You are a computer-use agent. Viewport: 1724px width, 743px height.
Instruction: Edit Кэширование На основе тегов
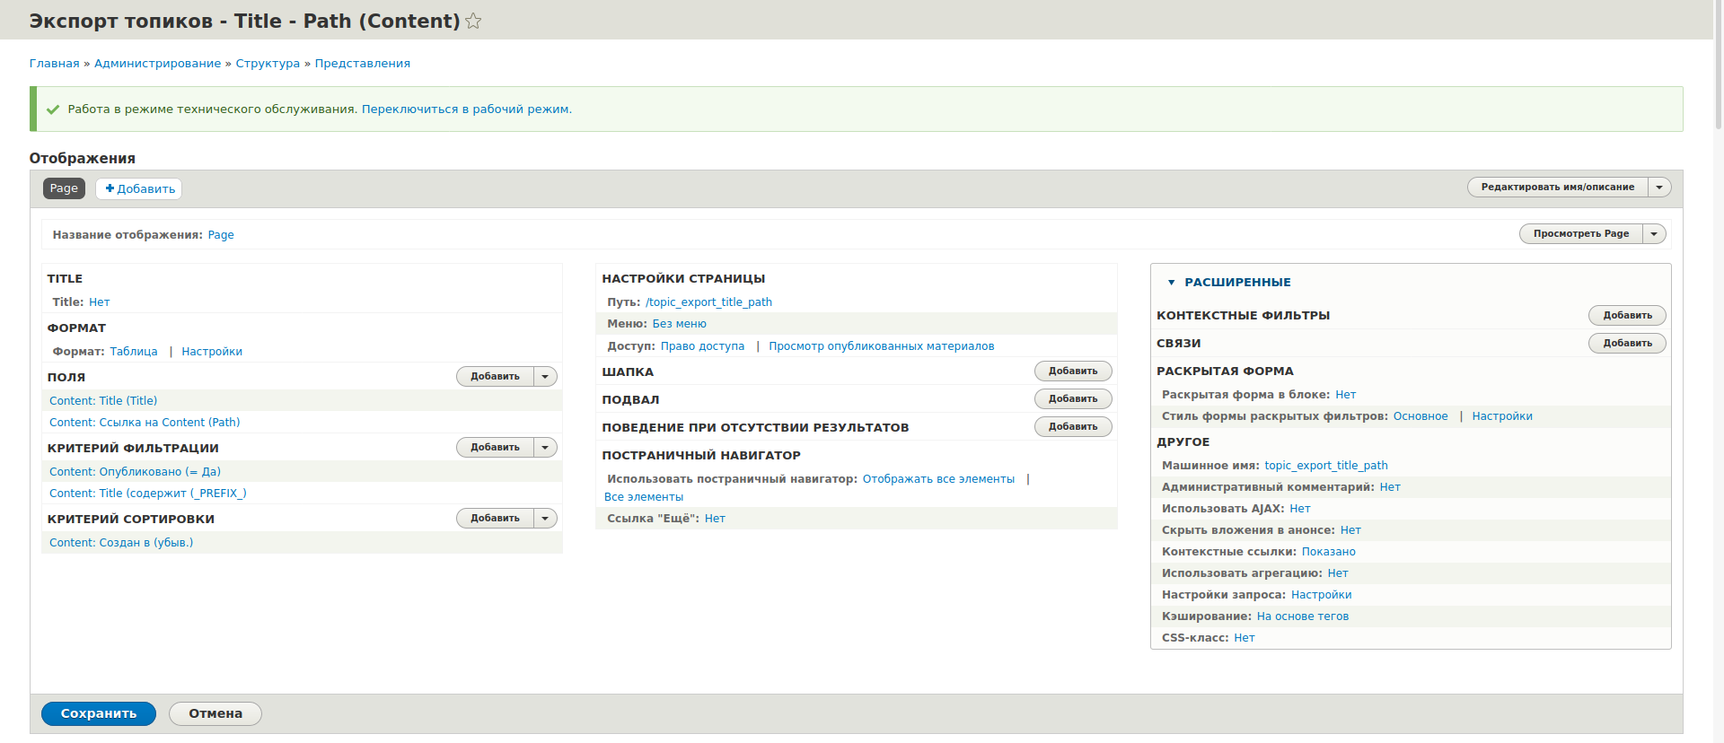(x=1303, y=616)
